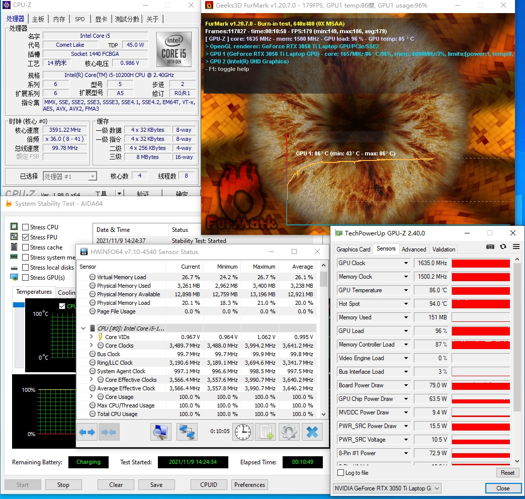This screenshot has width=525, height=499.
Task: Click HWiNFO blue X close sensors icon
Action: click(312, 432)
